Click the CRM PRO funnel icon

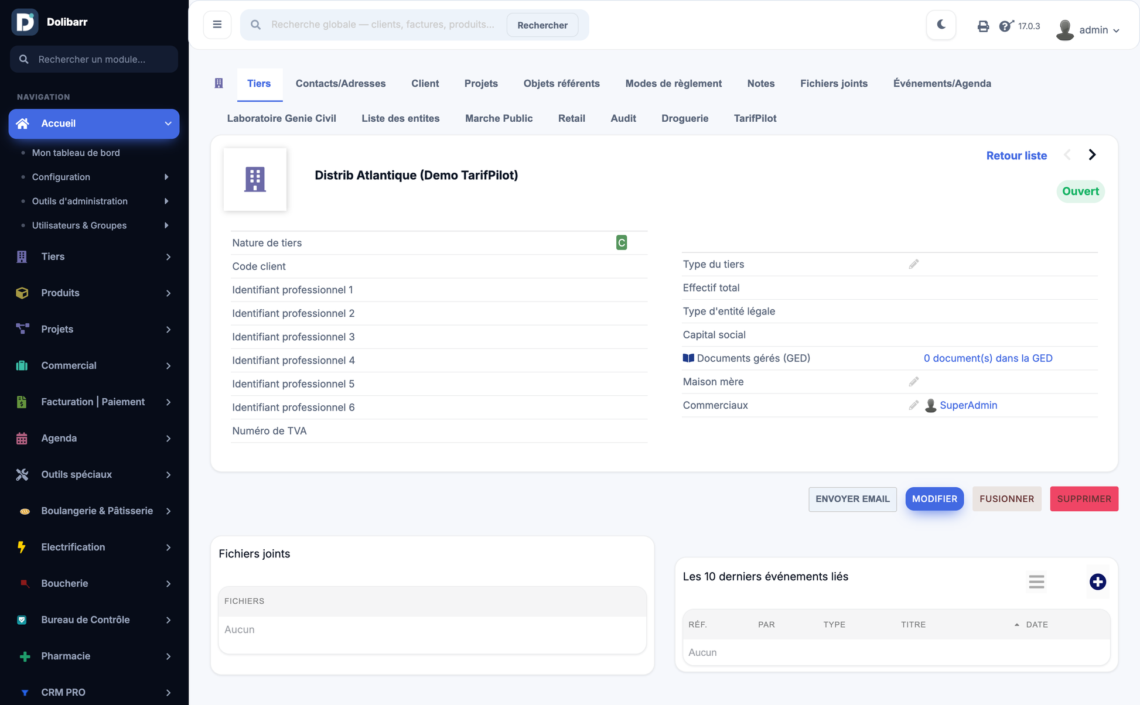(24, 693)
